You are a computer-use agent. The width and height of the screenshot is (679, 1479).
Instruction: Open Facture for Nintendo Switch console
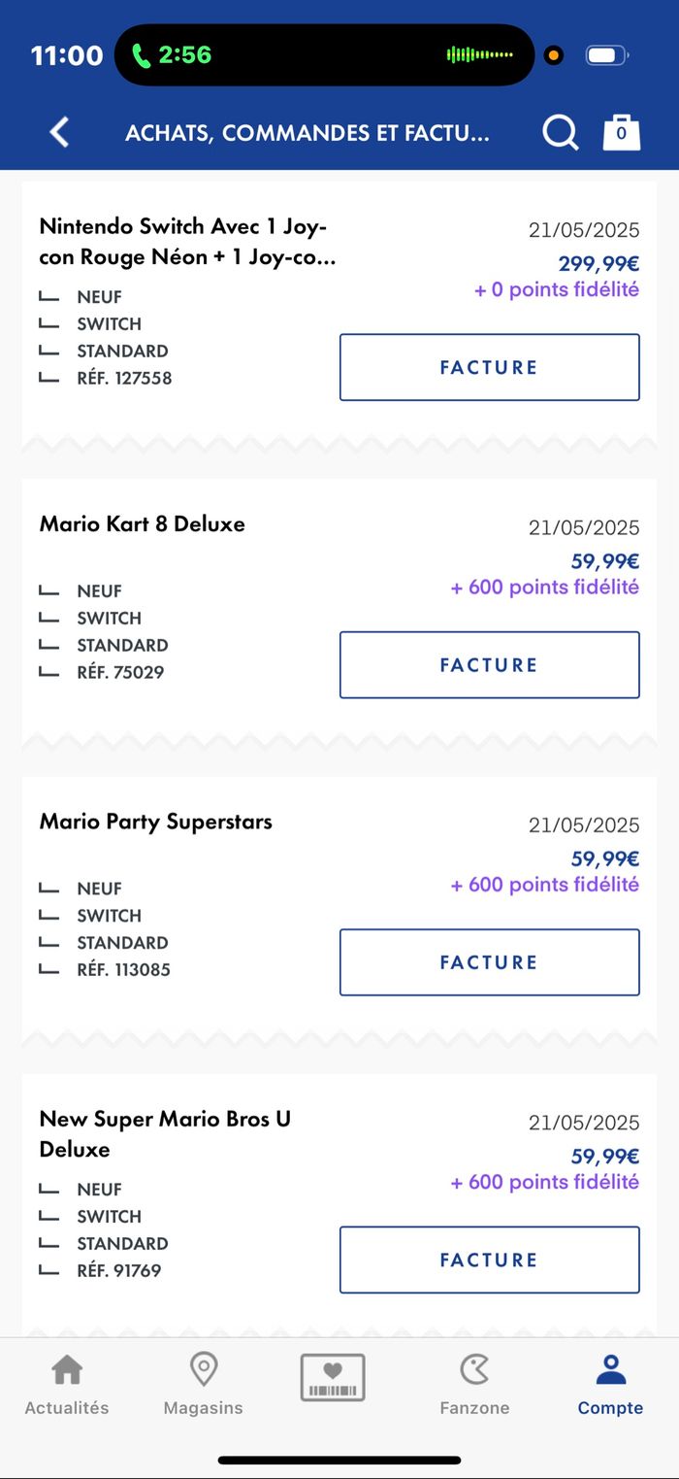point(489,367)
